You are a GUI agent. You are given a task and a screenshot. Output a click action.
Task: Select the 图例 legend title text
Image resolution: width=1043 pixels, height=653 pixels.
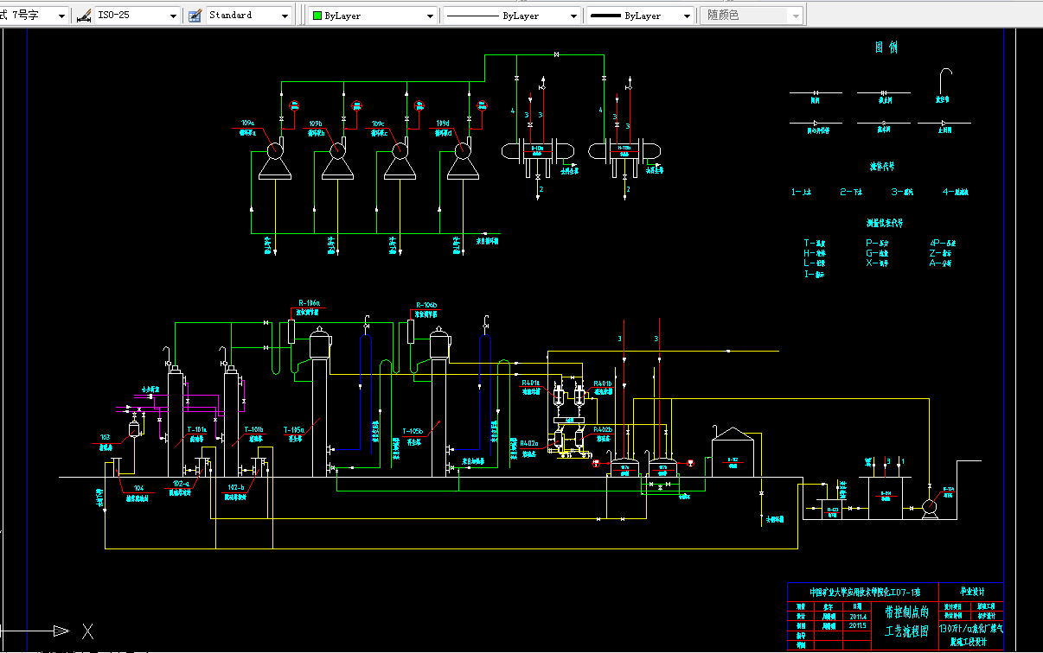pos(886,48)
